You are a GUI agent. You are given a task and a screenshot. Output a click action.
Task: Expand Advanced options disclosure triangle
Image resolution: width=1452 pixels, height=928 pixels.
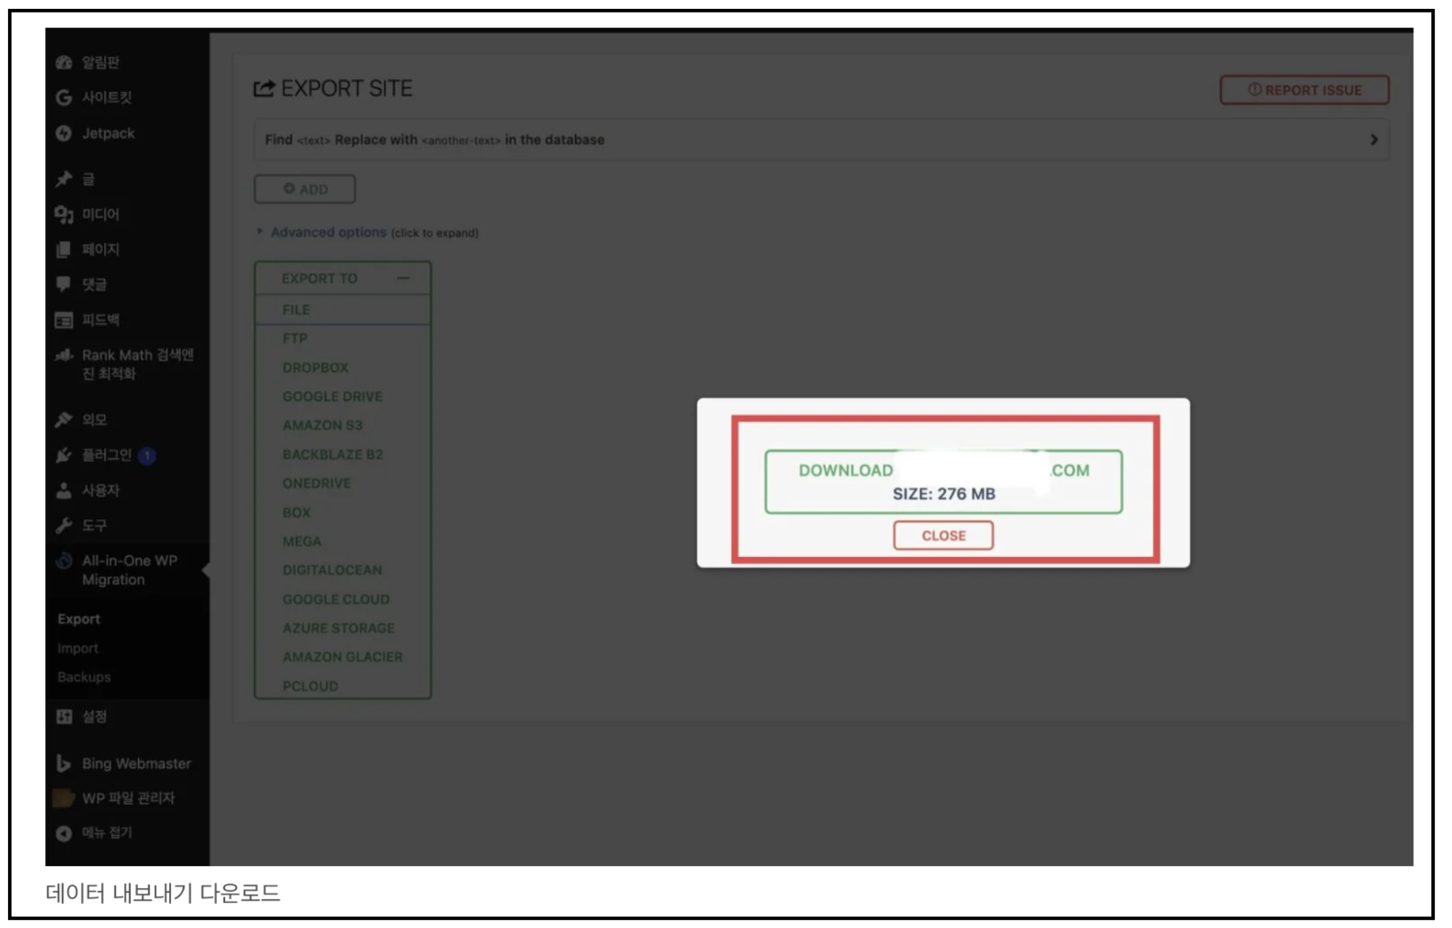tap(260, 232)
